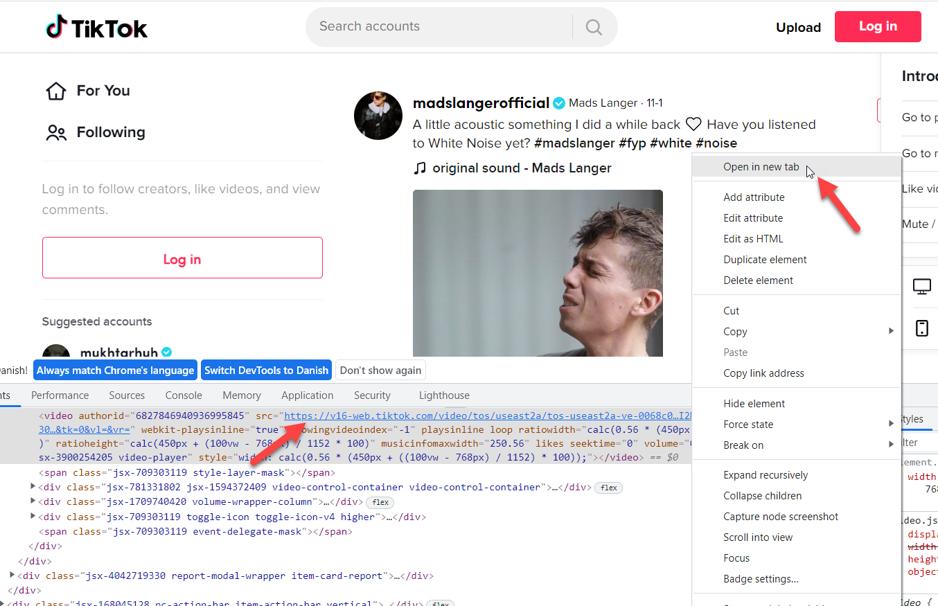Screen dimensions: 938x606
Task: Click the outlined Log in button in sidebar
Action: (x=182, y=258)
